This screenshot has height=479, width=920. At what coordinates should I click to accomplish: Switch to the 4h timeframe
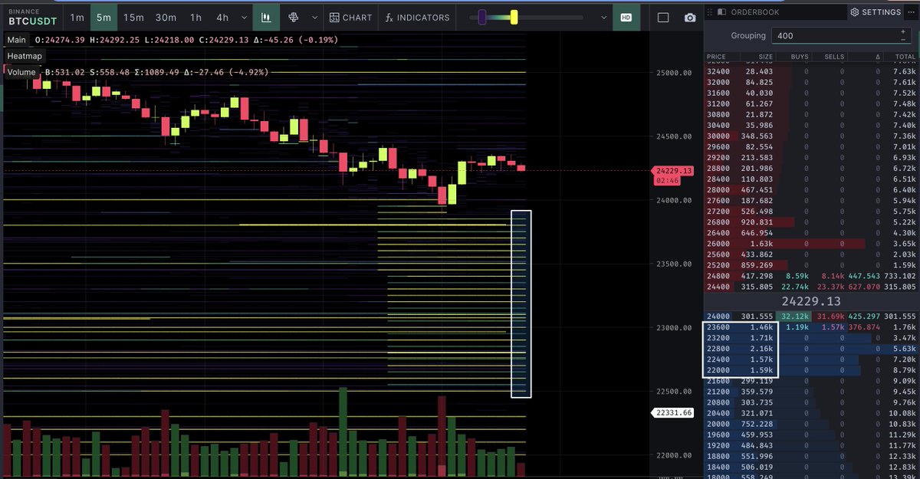click(222, 17)
